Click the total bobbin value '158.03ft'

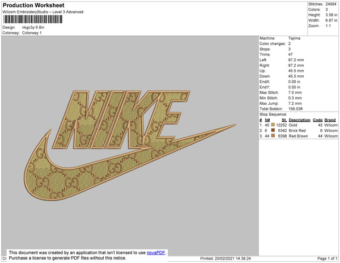295,109
